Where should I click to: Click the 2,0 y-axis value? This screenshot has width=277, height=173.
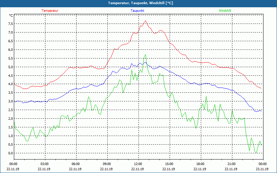click(x=11, y=119)
